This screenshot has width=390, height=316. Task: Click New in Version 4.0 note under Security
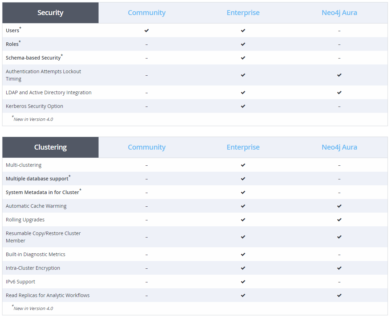click(32, 119)
